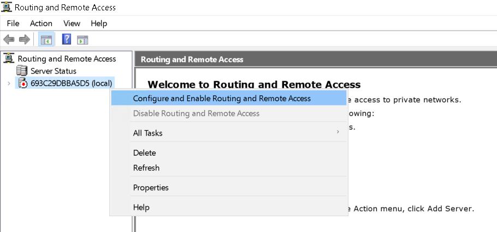
Task: Select Server Status label in tree
Action: (x=54, y=71)
